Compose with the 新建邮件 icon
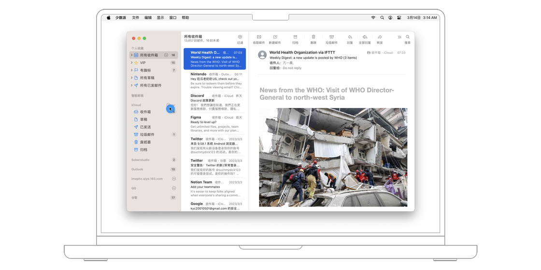Viewport: 541px width, 270px height. click(x=275, y=37)
